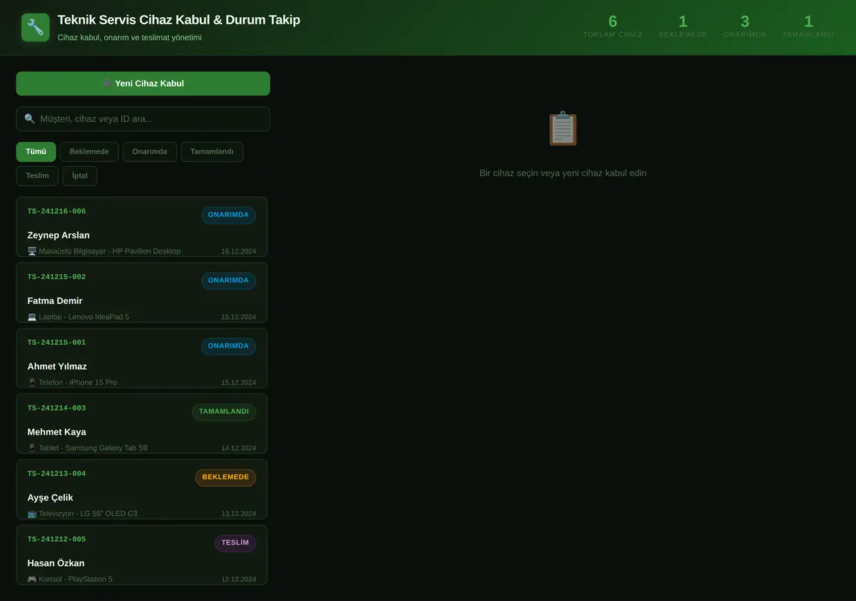Click the Beklemede counter in header
856x601 pixels.
tap(683, 26)
